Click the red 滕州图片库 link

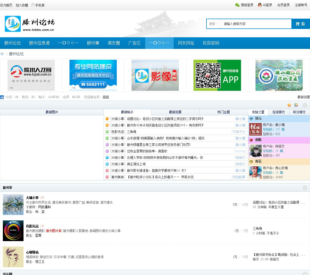click(54, 231)
